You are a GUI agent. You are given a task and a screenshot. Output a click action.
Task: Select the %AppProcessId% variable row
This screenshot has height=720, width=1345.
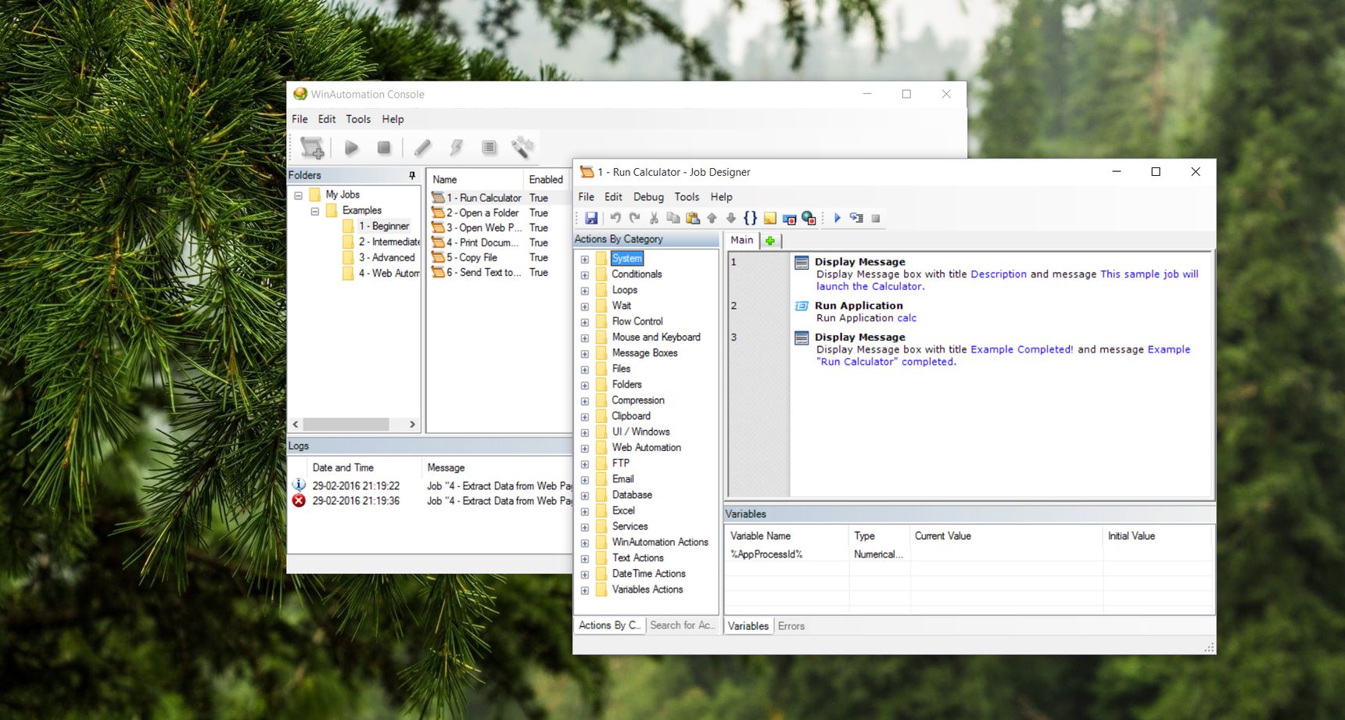click(x=968, y=554)
